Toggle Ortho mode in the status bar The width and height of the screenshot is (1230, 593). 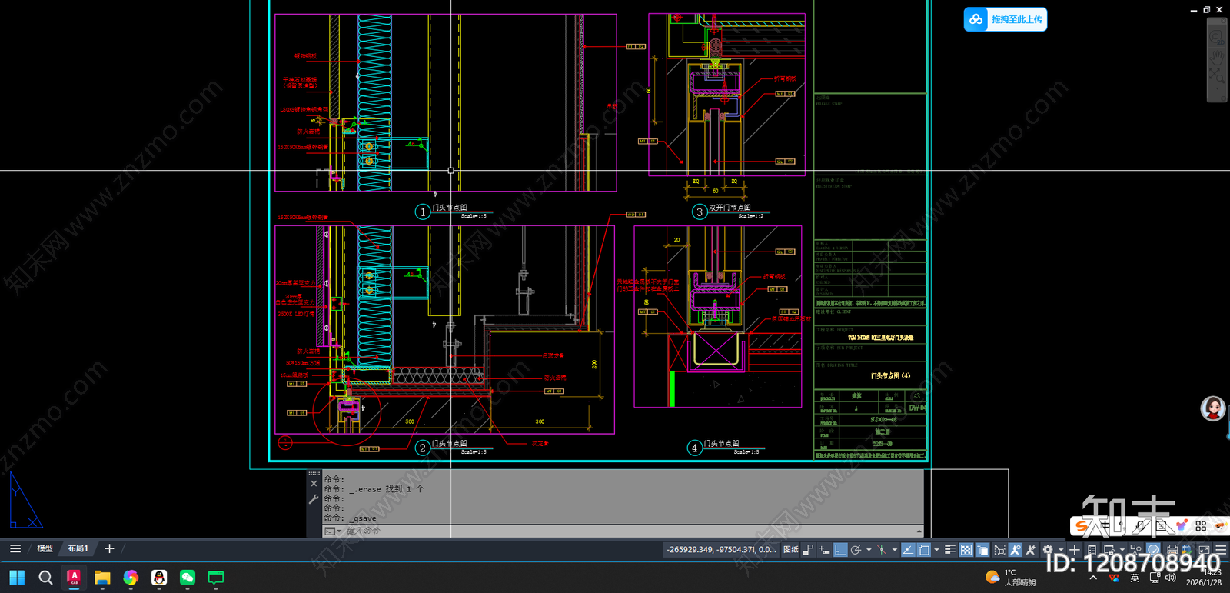[x=840, y=550]
